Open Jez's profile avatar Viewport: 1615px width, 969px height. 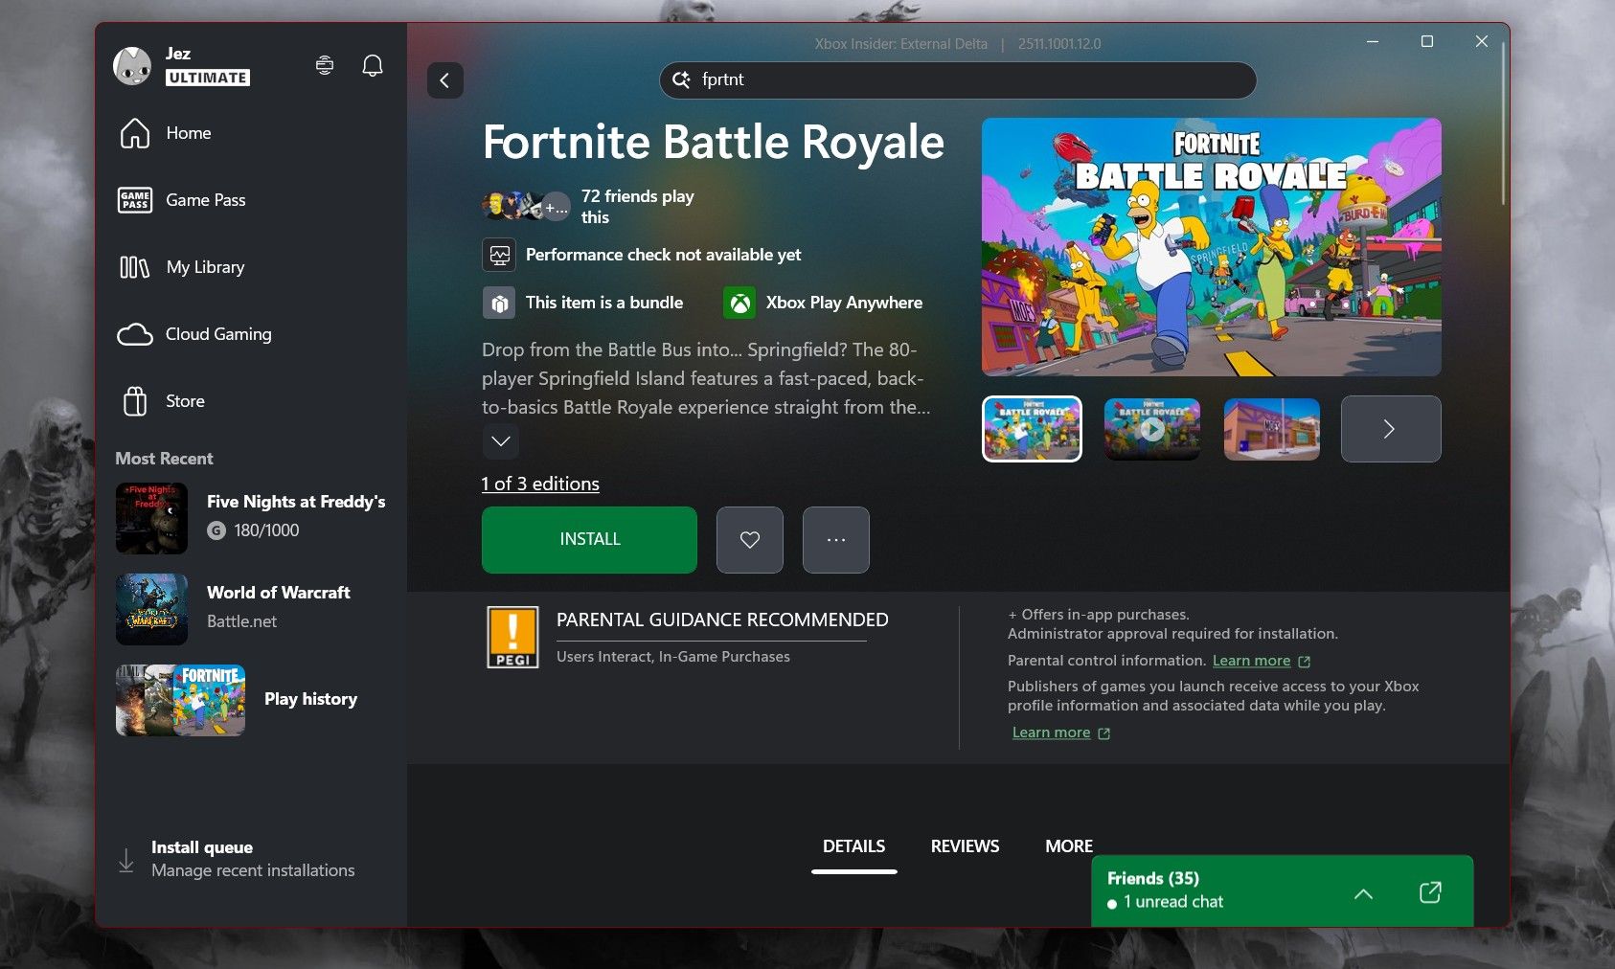point(132,65)
